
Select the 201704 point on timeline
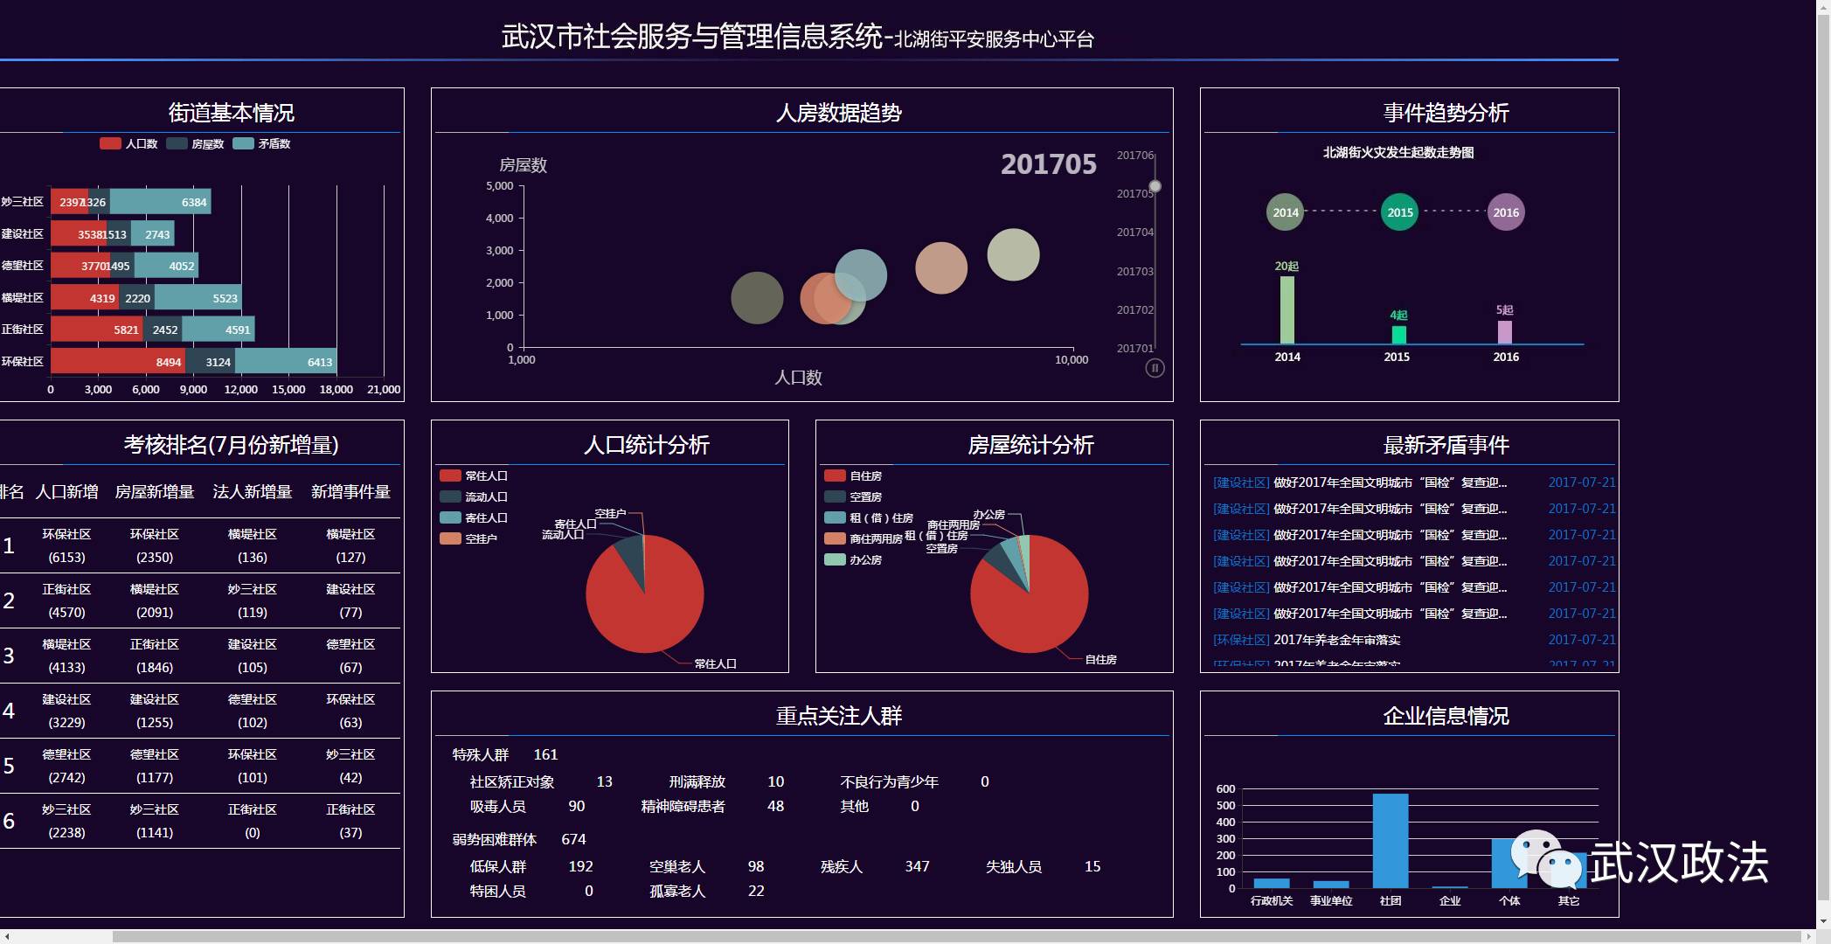[1135, 233]
